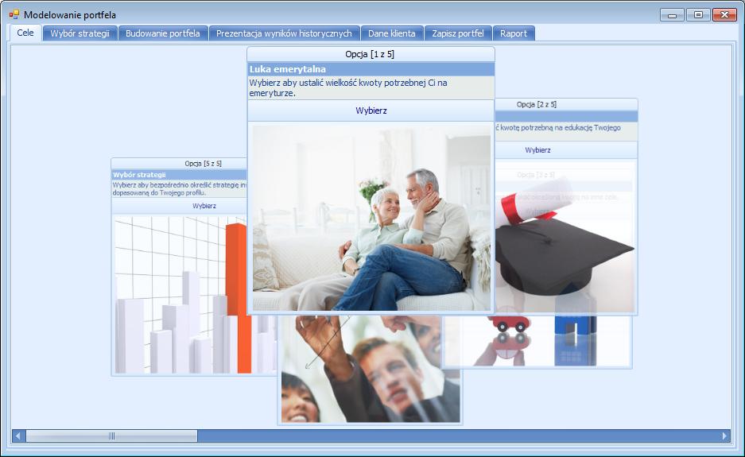Click the retired couple photo
This screenshot has width=745, height=457.
371,218
